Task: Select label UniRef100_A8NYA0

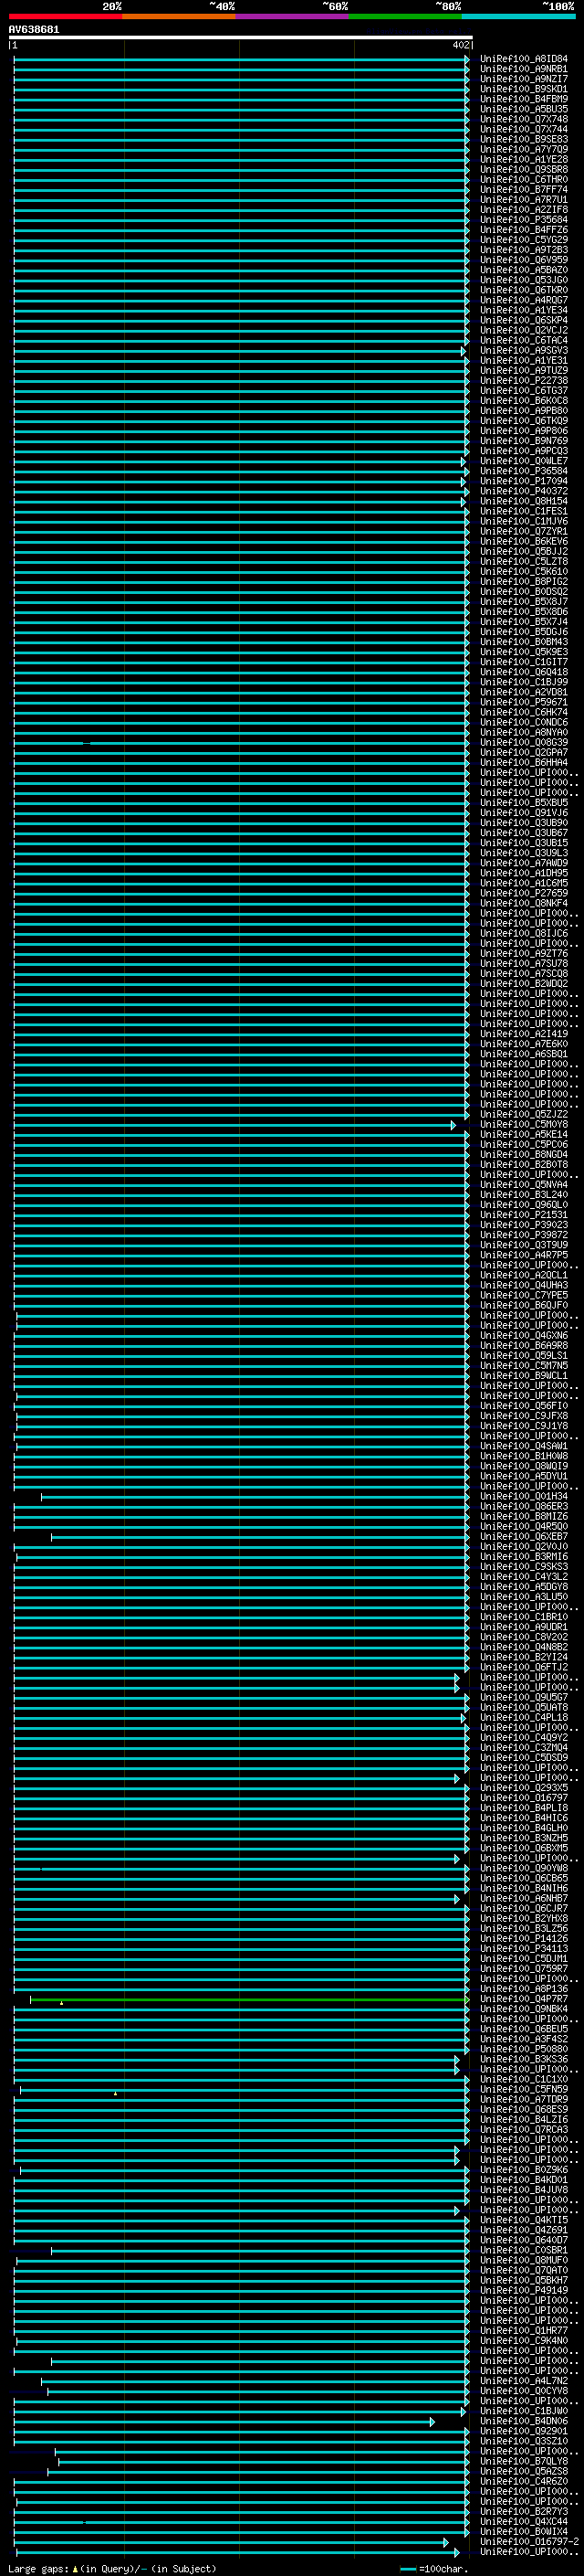Action: 524,733
